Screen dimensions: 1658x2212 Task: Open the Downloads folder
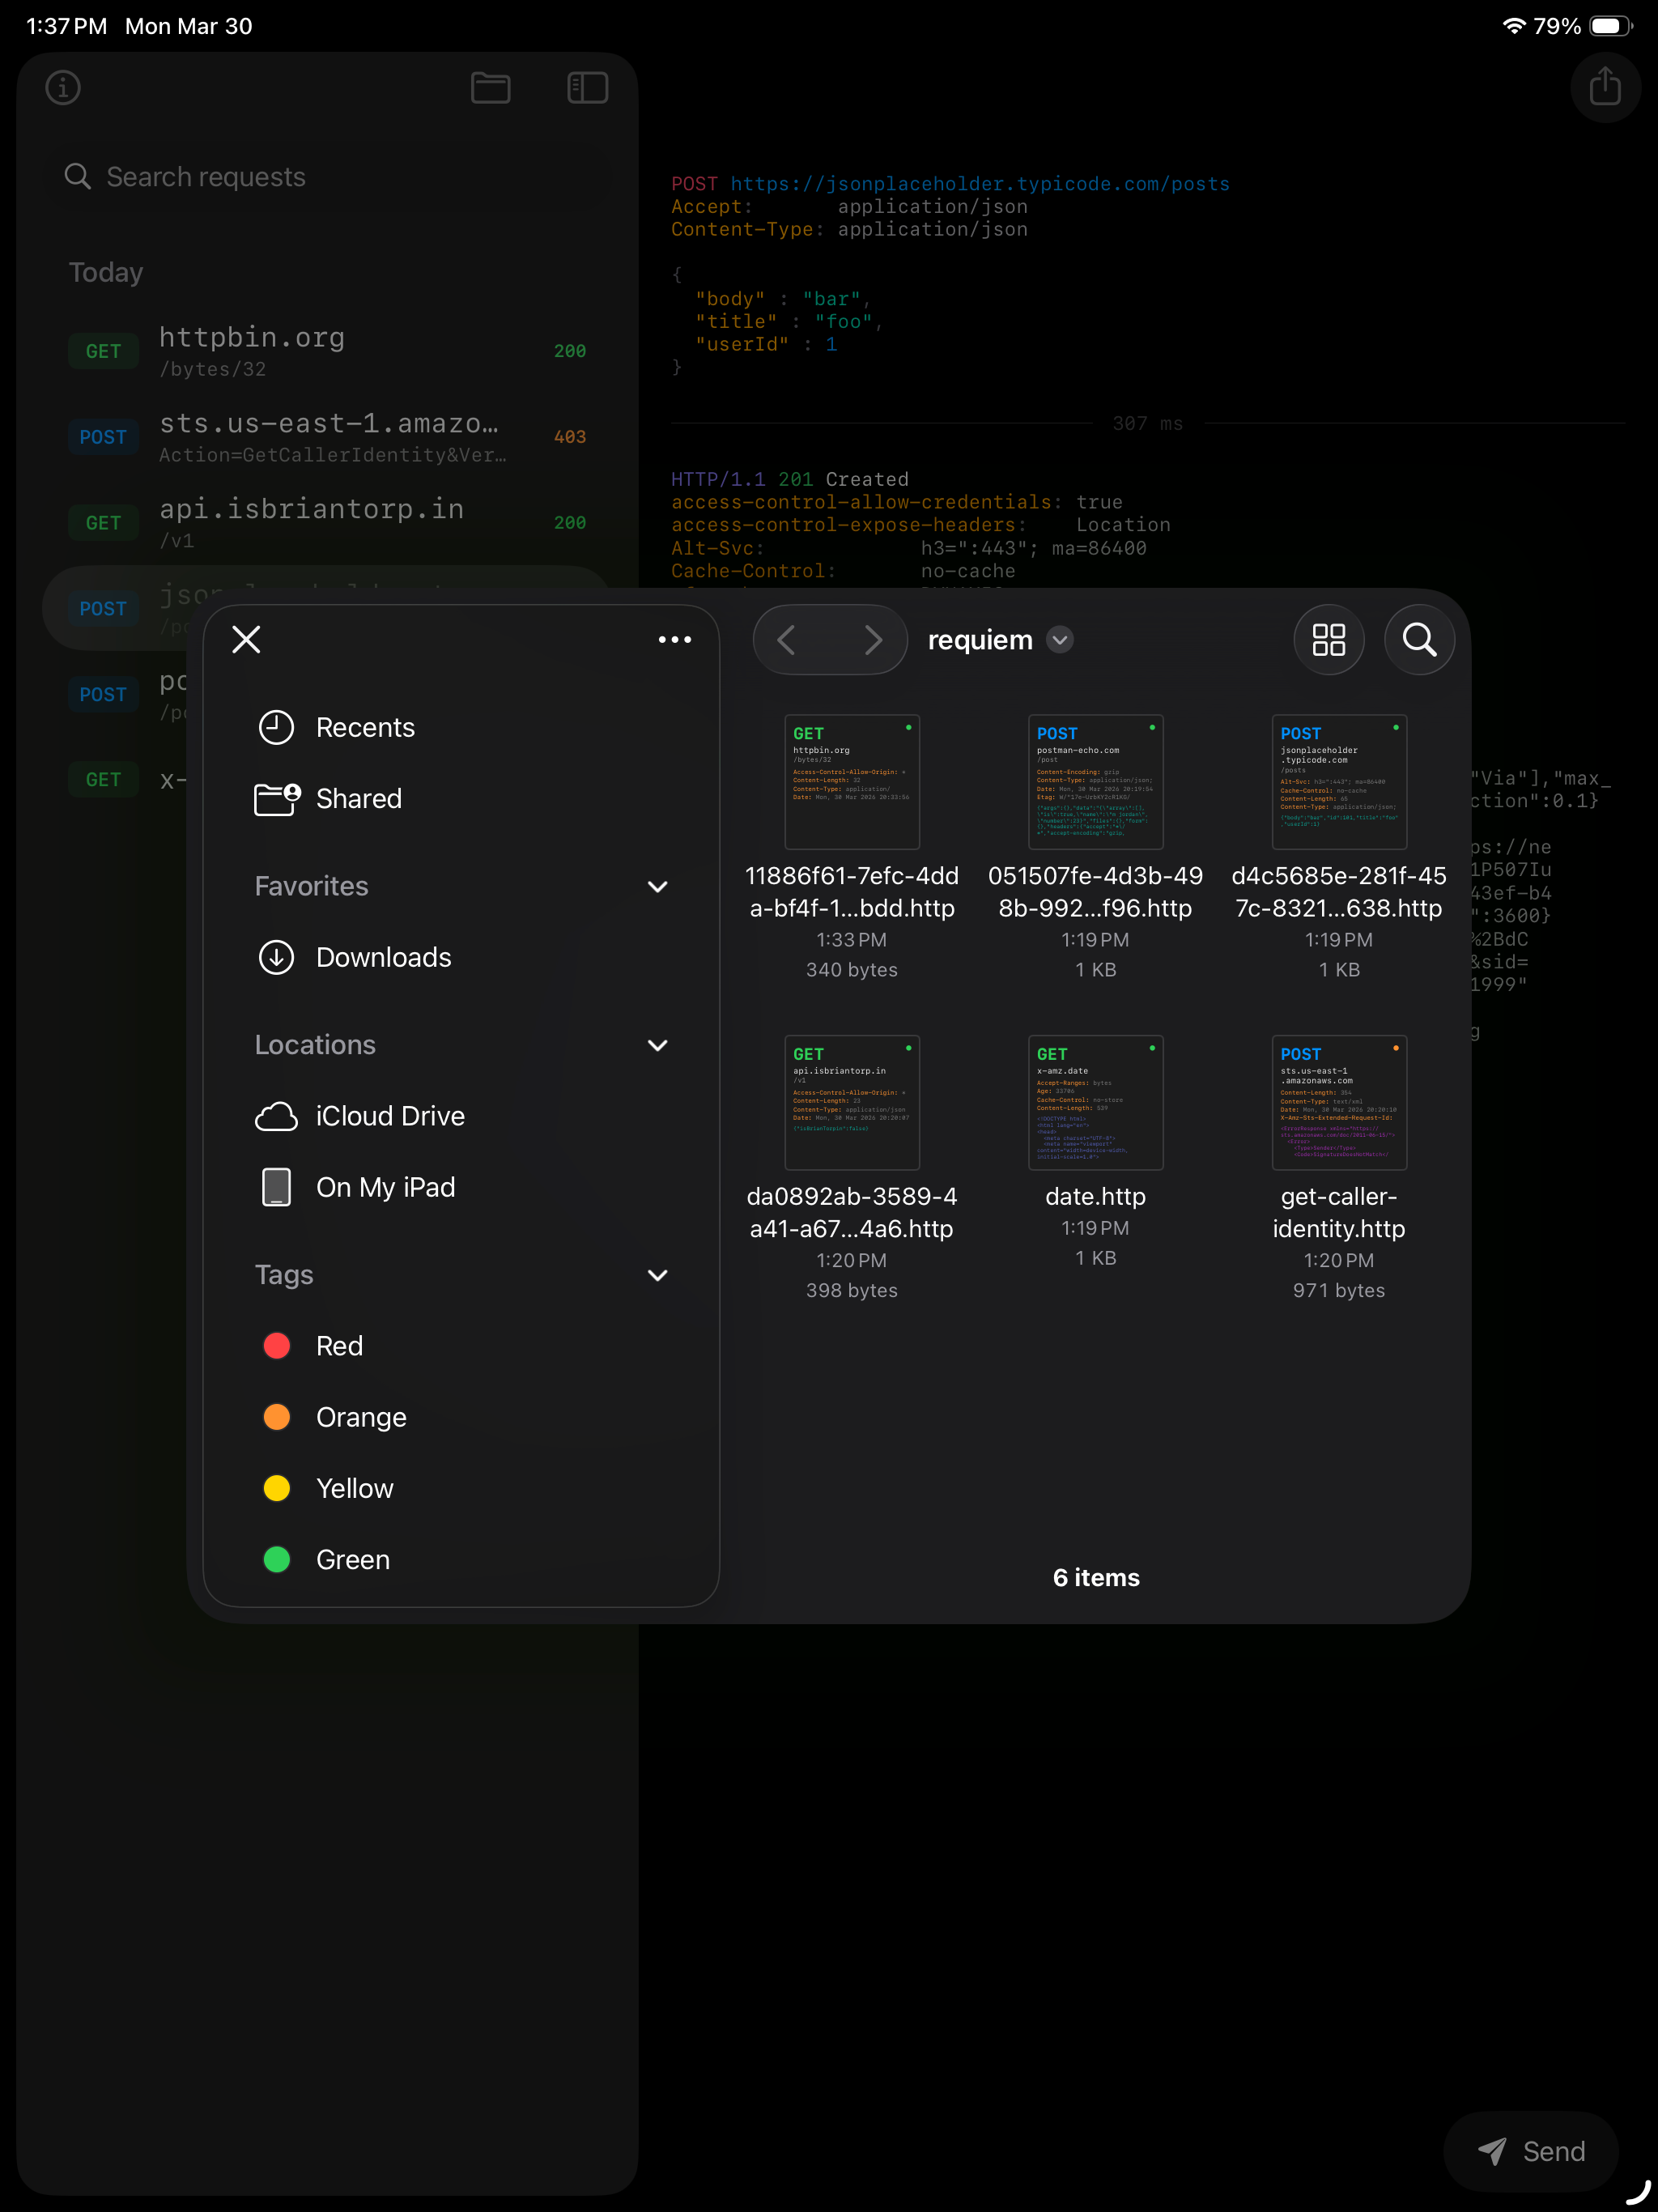pos(461,957)
